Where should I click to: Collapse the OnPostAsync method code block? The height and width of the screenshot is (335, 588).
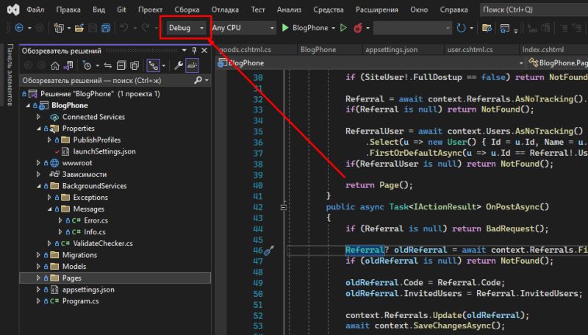tap(284, 207)
